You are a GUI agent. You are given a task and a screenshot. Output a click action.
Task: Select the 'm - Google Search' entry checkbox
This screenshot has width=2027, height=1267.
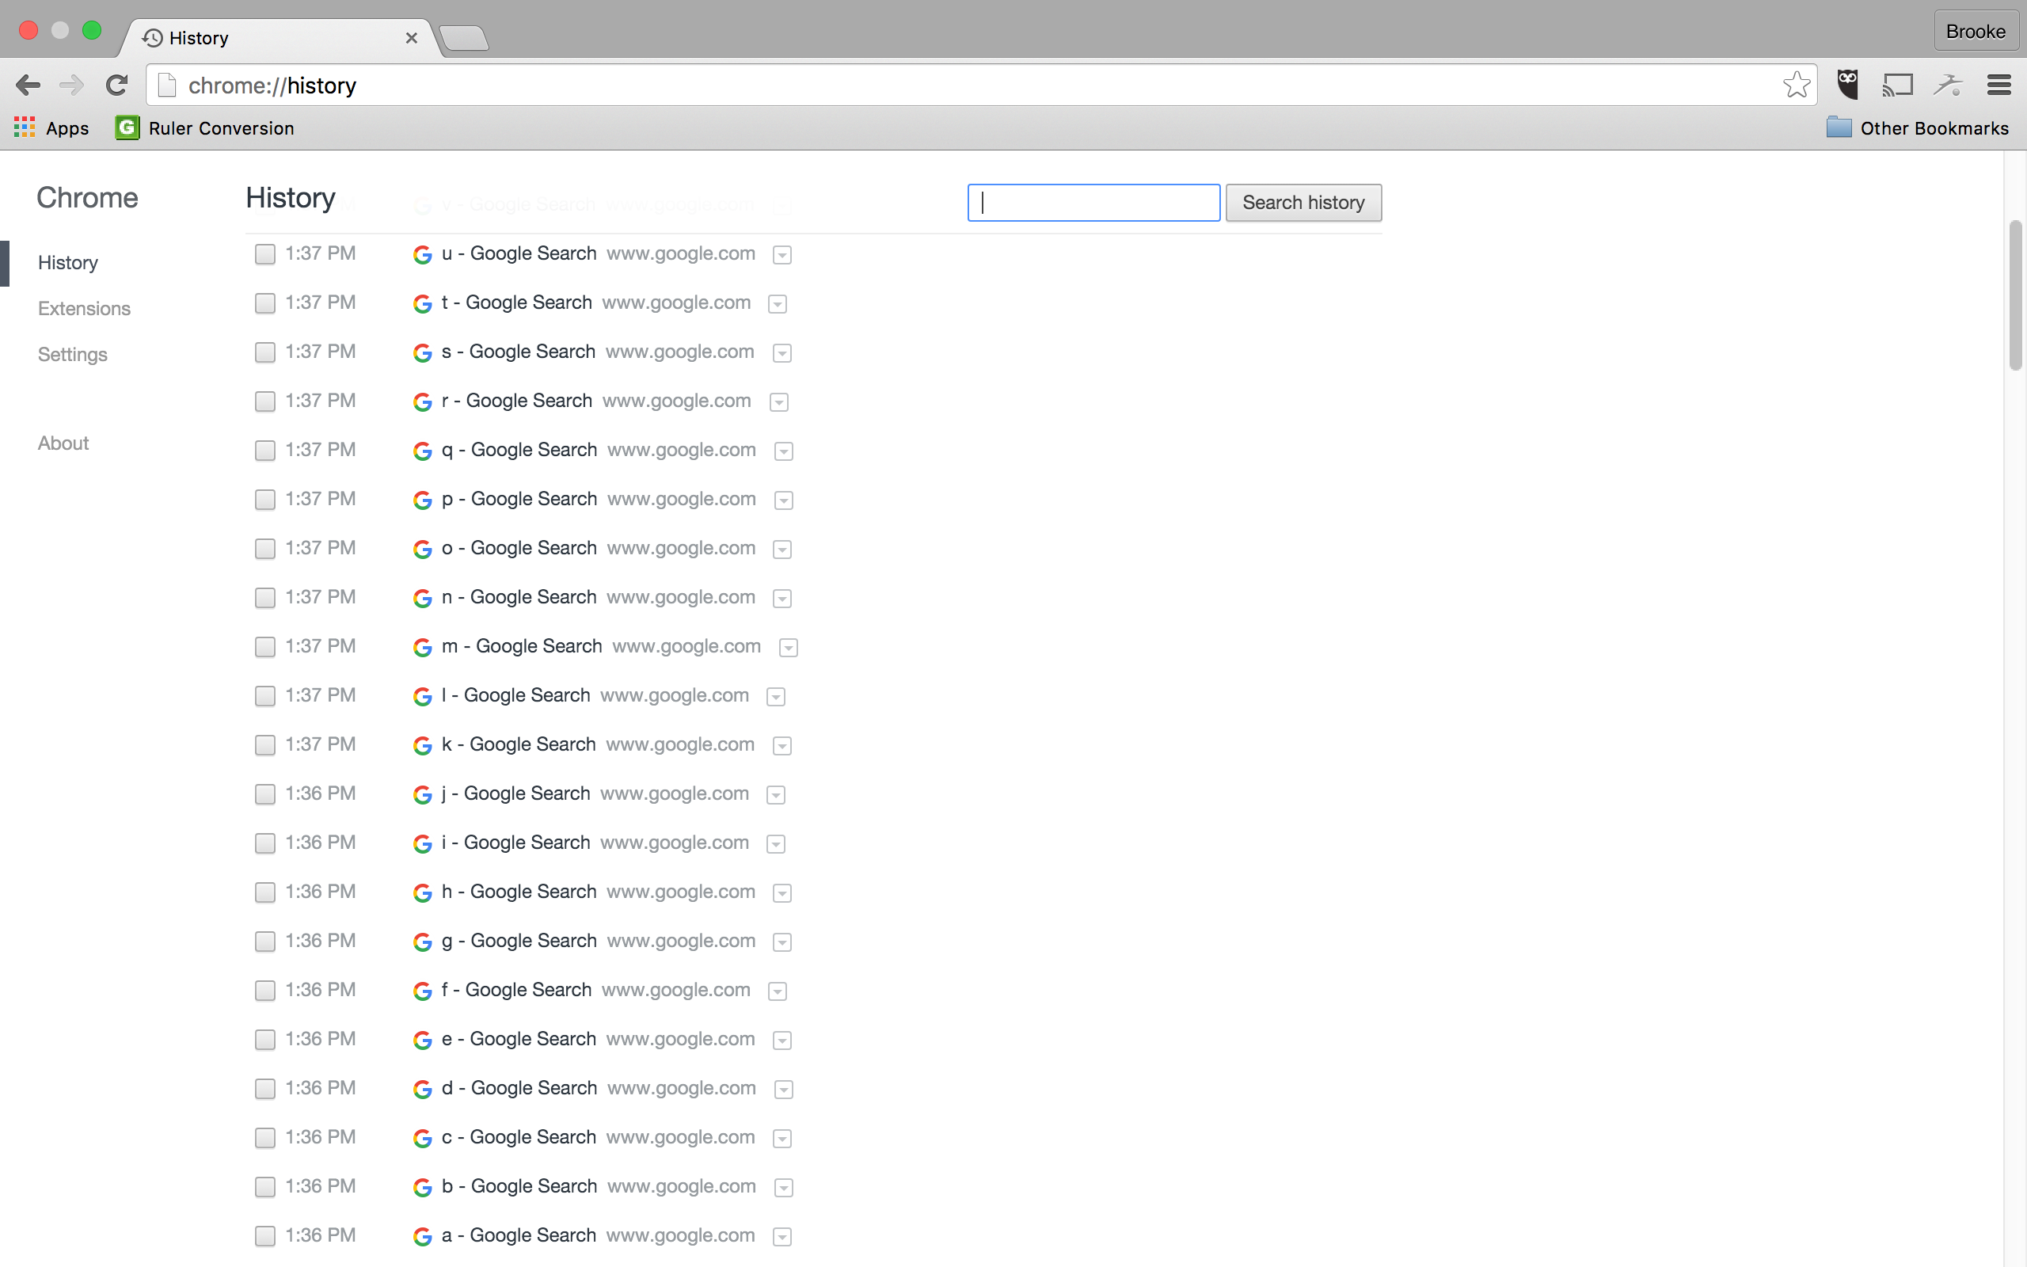(264, 647)
